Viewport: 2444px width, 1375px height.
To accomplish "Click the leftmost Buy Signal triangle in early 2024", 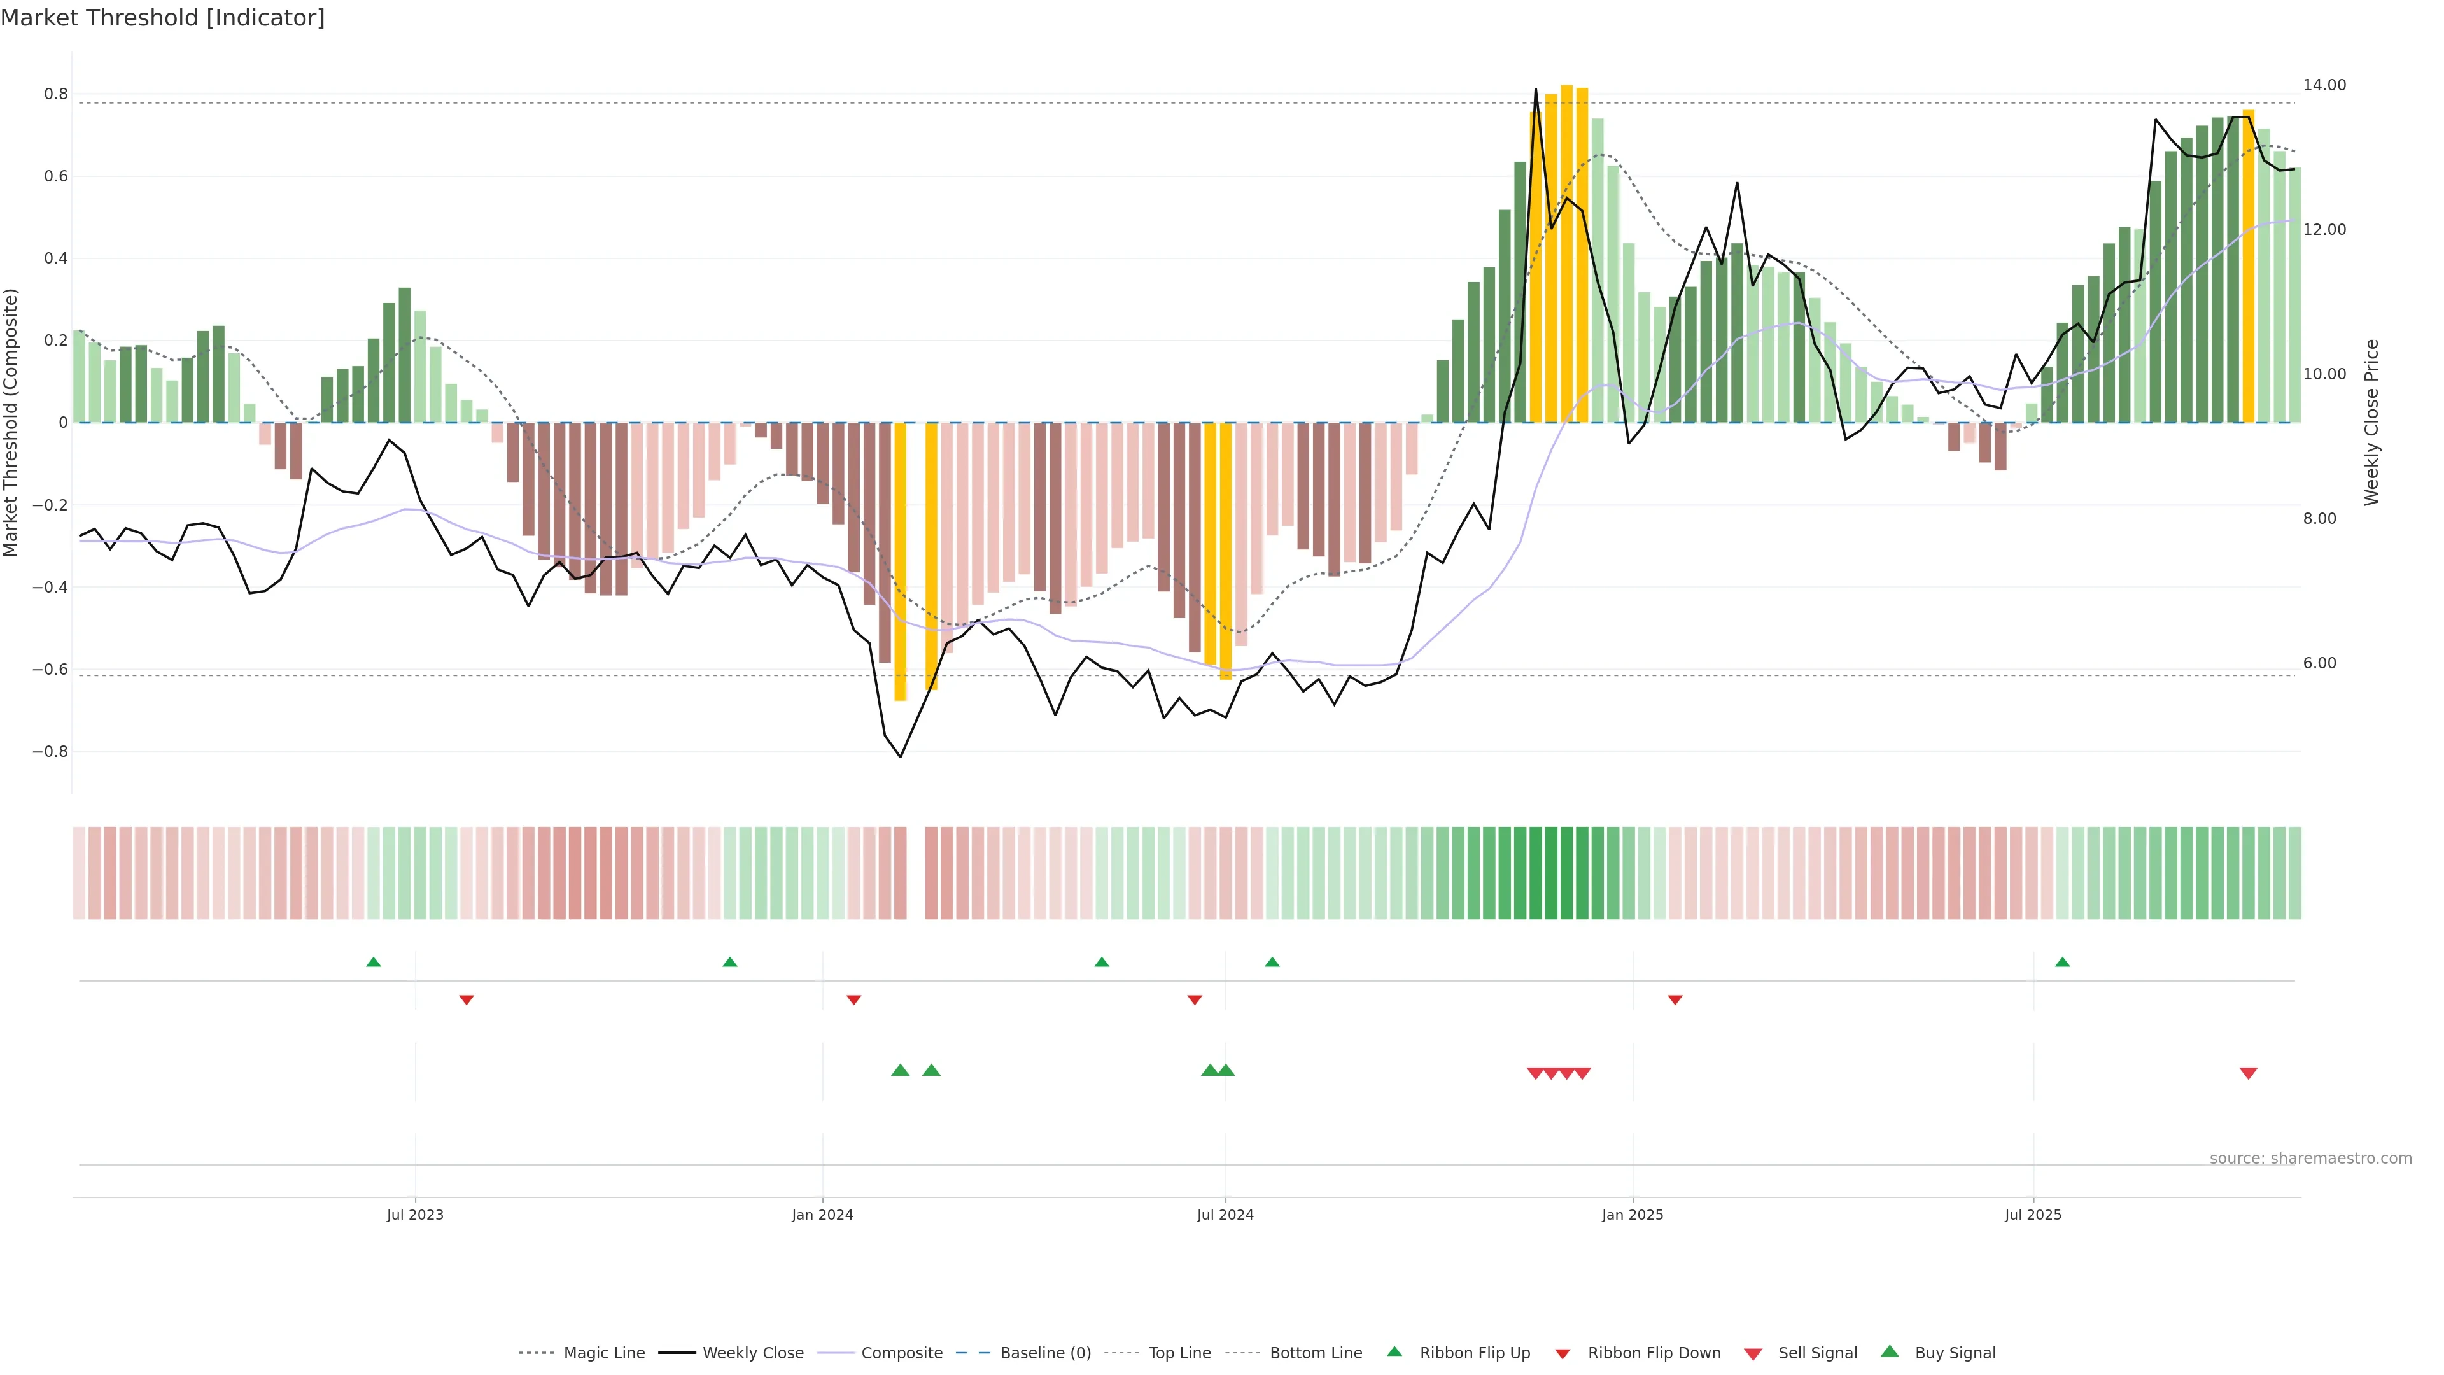I will (901, 1070).
